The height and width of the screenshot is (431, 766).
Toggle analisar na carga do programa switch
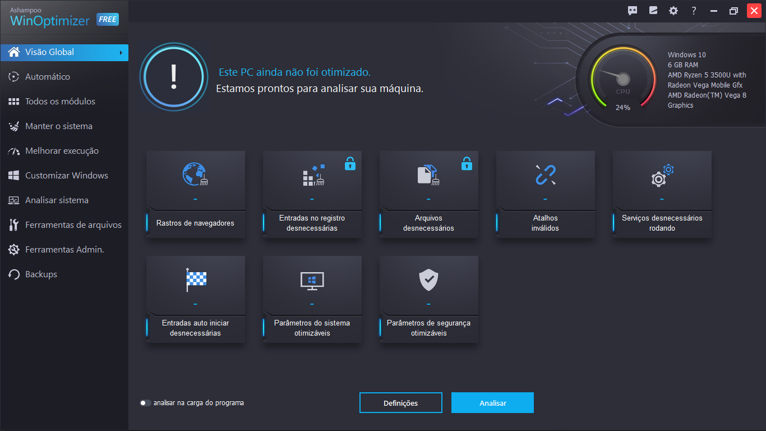(x=145, y=403)
